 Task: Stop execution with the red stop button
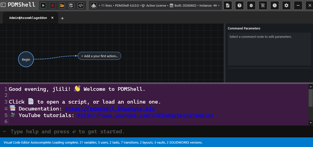point(53,5)
